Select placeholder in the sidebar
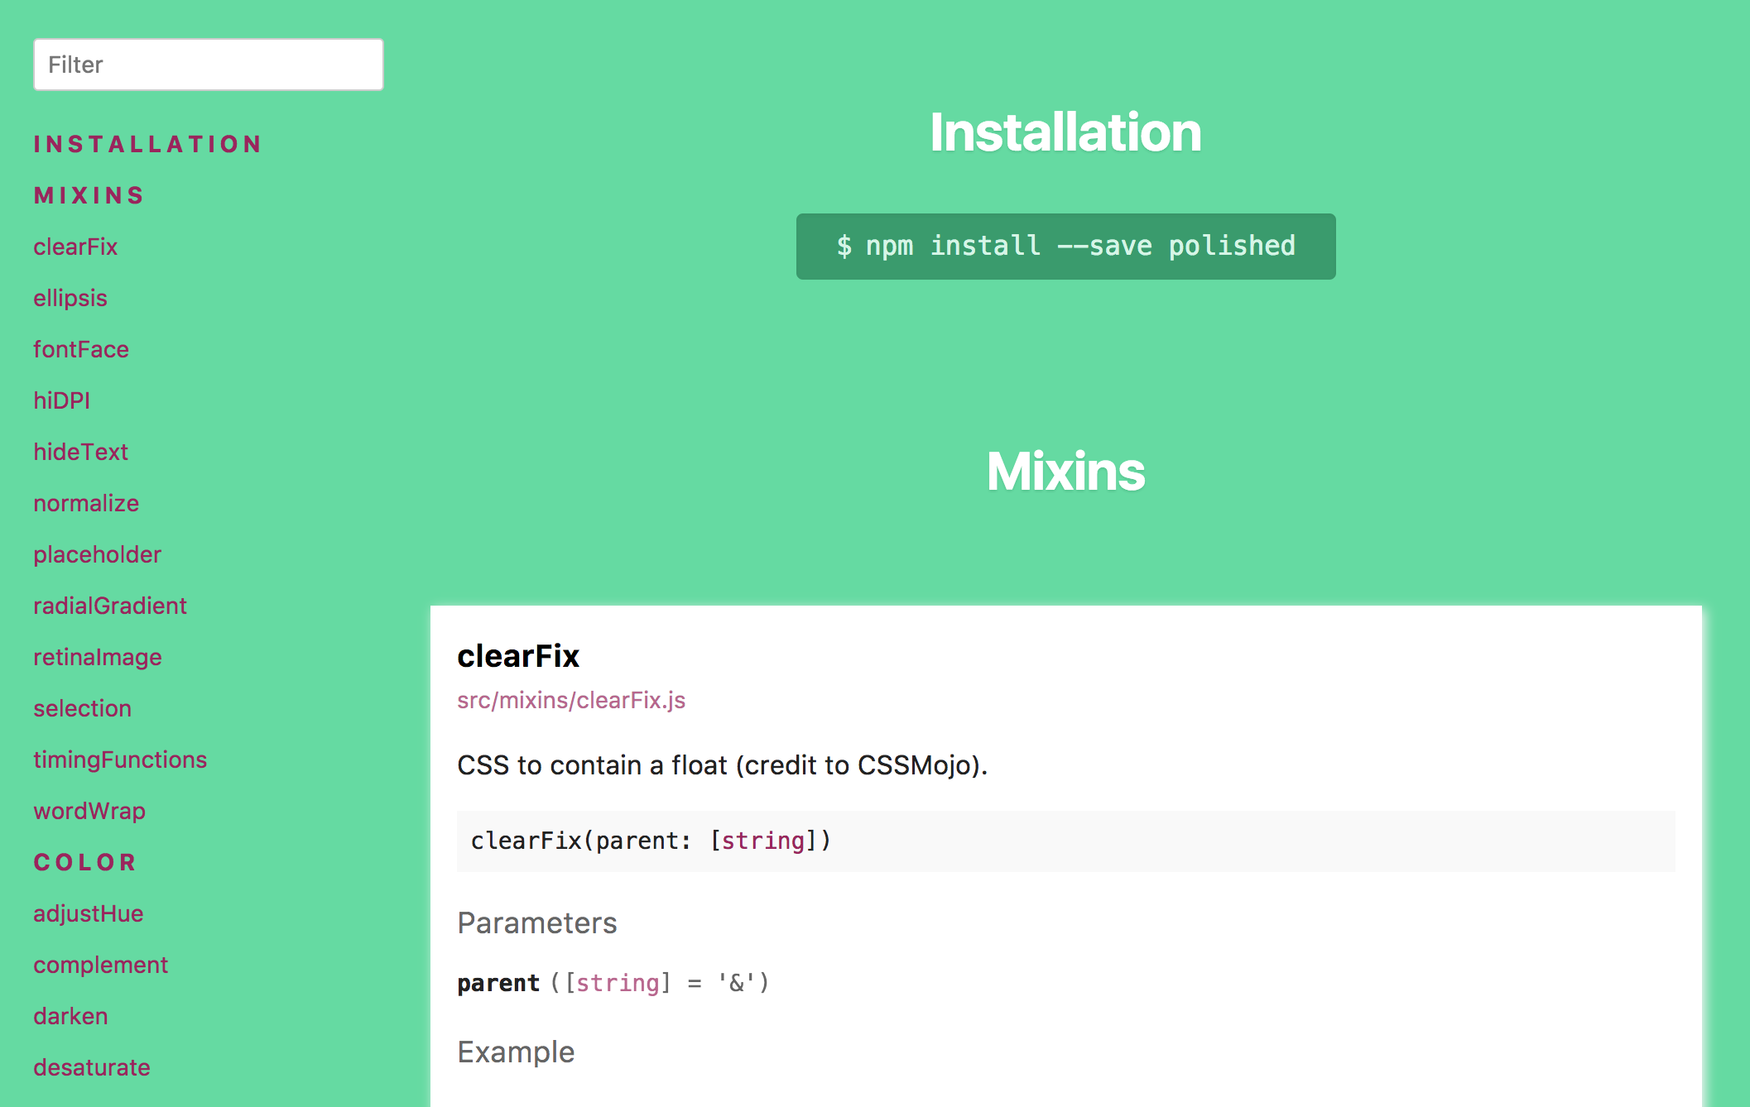This screenshot has height=1107, width=1750. pyautogui.click(x=98, y=554)
